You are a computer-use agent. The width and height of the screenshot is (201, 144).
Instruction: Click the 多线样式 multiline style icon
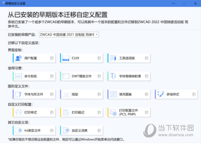click(x=160, y=94)
